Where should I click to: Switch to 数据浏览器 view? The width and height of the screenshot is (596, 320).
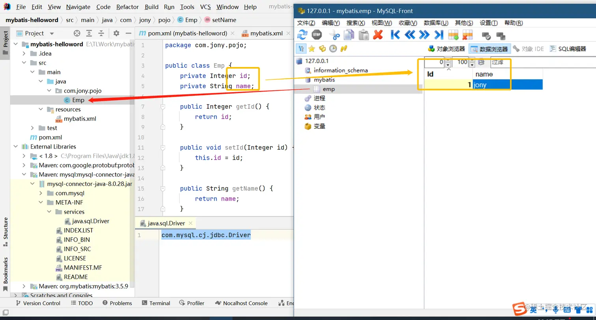click(x=490, y=49)
